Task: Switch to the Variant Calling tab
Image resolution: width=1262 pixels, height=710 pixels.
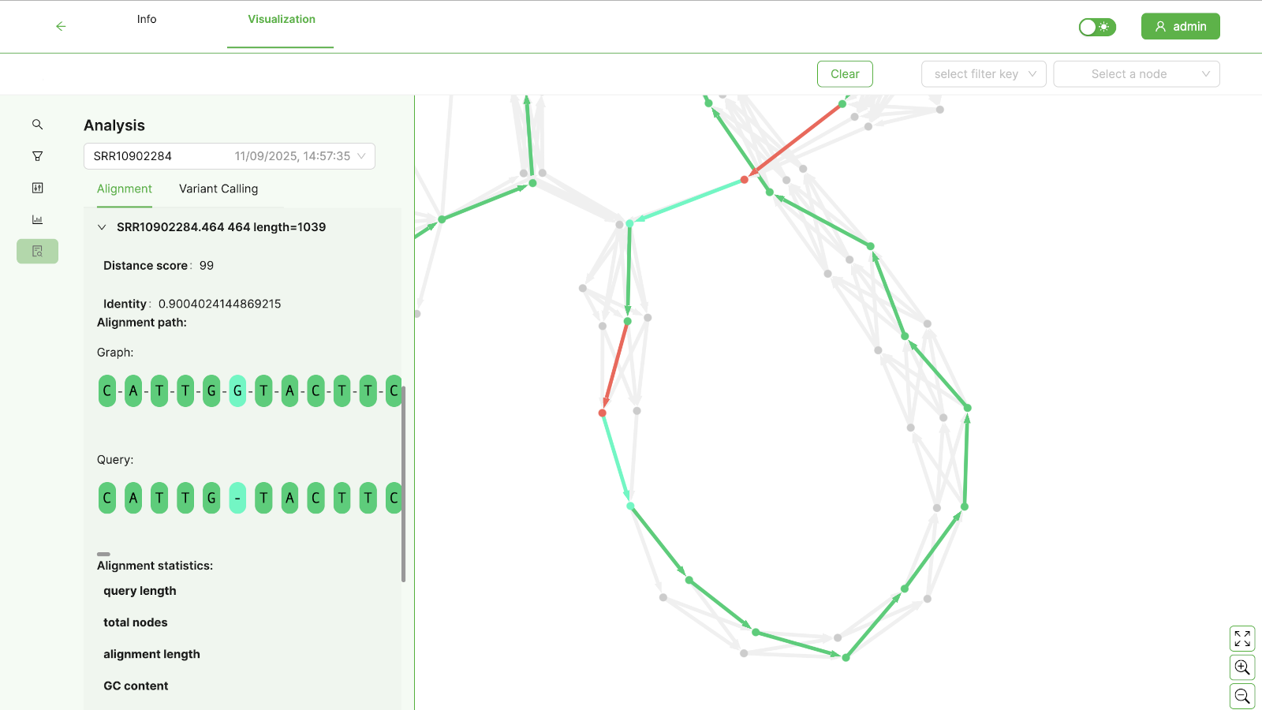Action: point(218,189)
